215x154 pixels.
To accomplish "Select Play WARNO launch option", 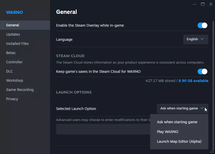I will [168, 132].
